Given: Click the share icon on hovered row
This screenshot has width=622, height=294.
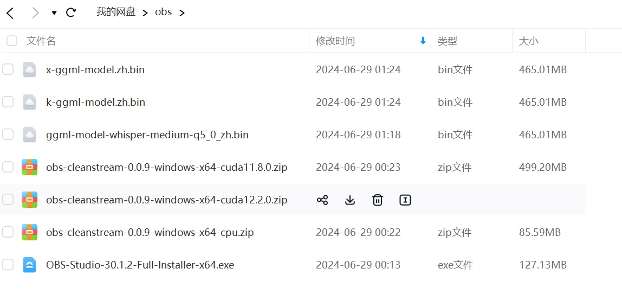Looking at the screenshot, I should (322, 200).
